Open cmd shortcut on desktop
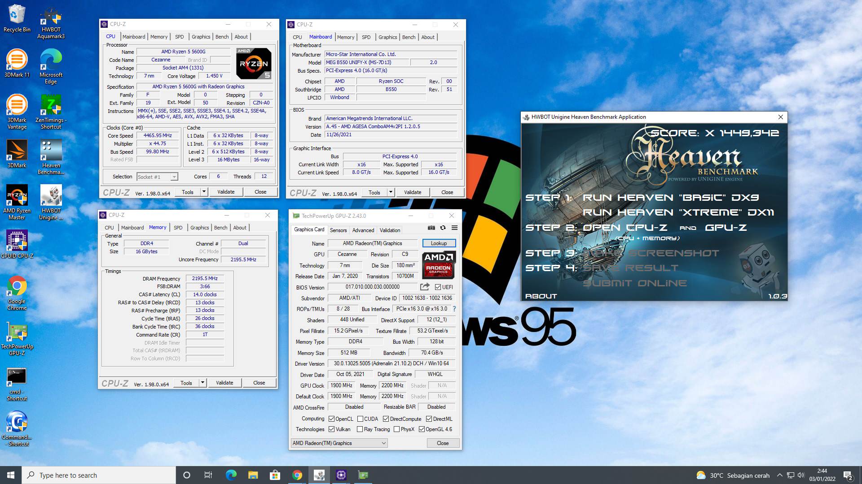This screenshot has height=484, width=862. [17, 384]
